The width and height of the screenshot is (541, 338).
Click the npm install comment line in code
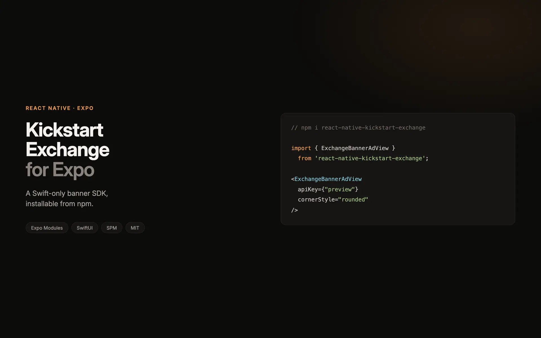[358, 128]
